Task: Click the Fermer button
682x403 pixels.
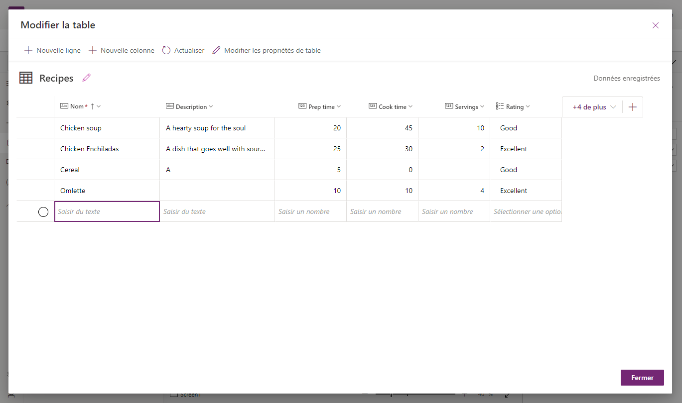Action: tap(642, 378)
